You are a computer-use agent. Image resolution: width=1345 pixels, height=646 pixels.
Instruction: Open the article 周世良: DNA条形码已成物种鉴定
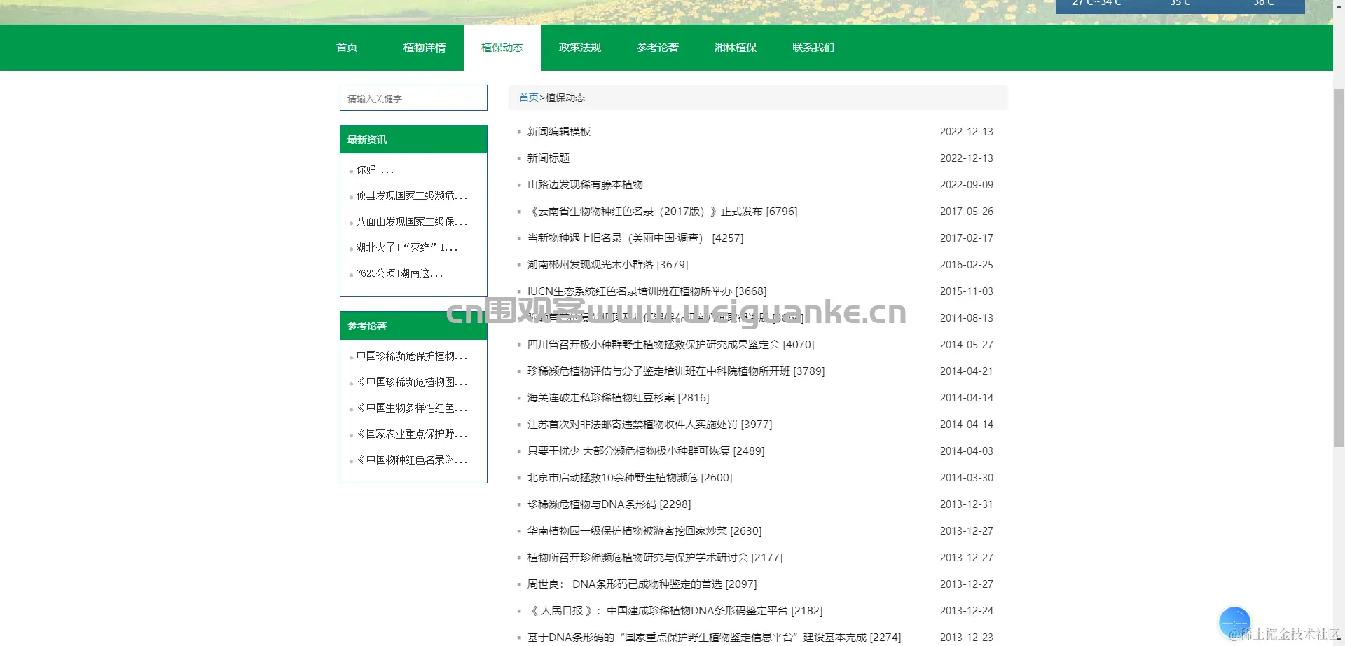pyautogui.click(x=642, y=584)
